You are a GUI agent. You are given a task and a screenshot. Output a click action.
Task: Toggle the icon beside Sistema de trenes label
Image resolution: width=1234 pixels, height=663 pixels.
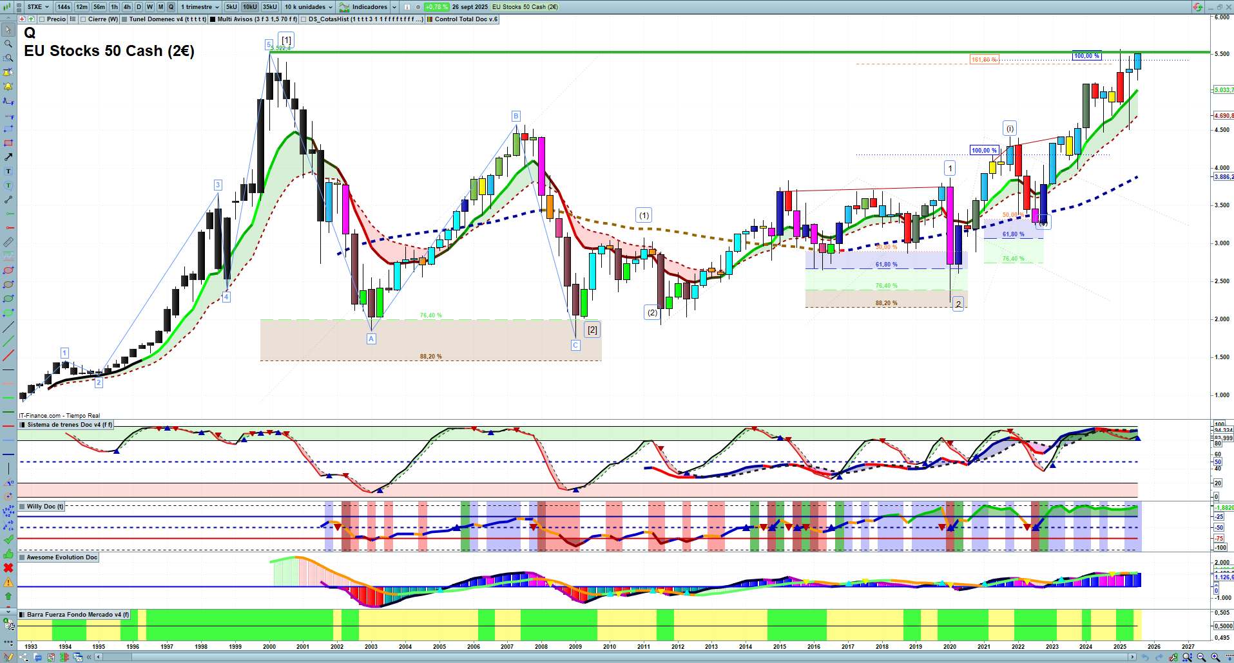(x=23, y=425)
